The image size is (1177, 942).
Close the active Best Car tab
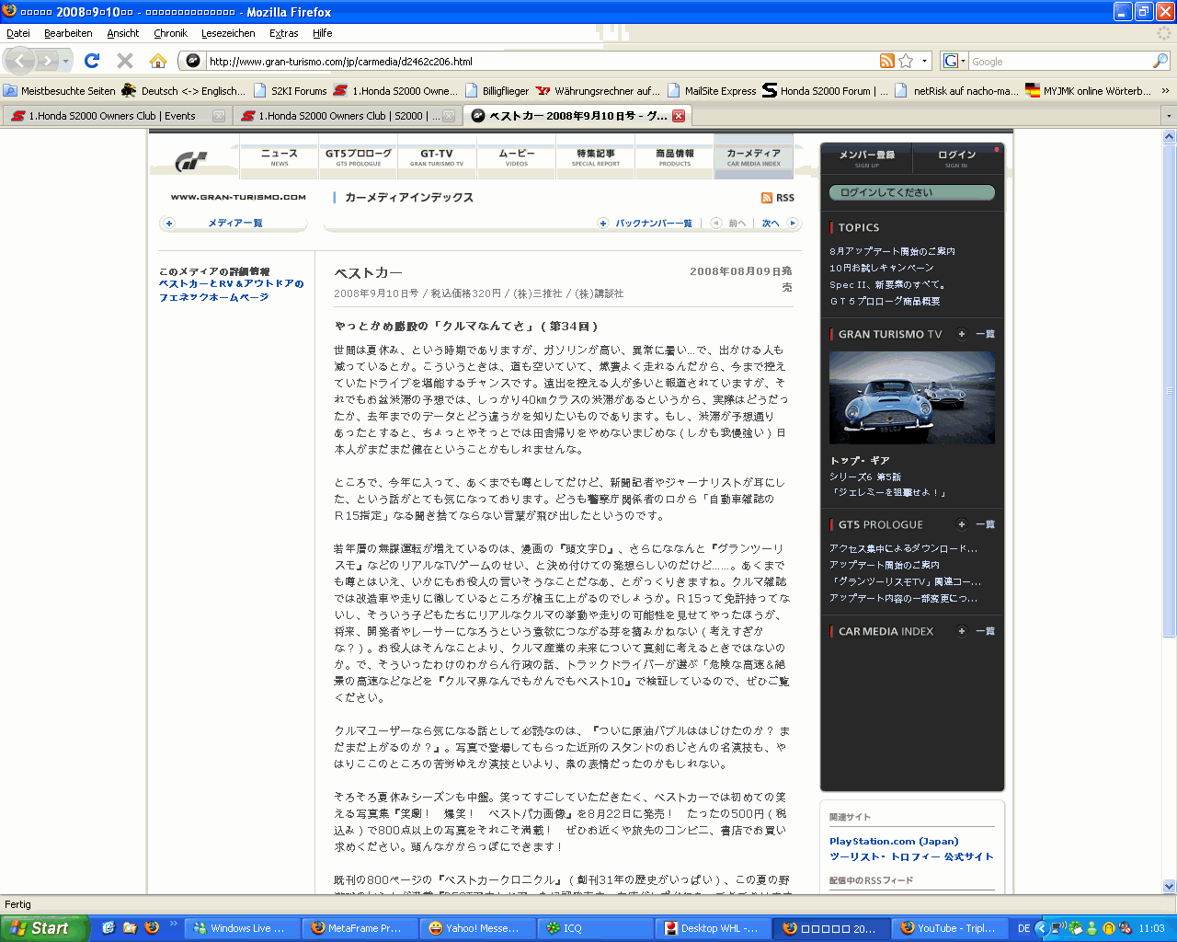click(x=679, y=116)
